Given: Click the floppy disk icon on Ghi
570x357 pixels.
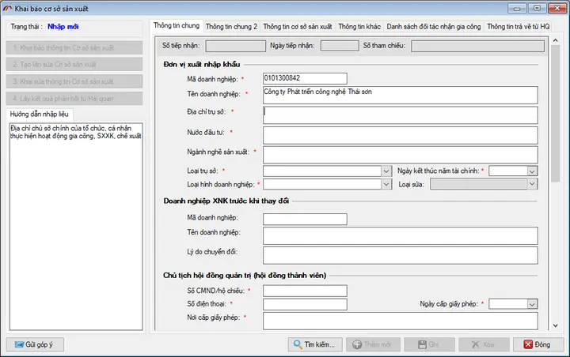Looking at the screenshot, I should tap(422, 344).
